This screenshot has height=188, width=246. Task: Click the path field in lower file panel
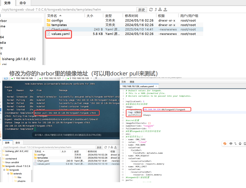[x=49, y=148]
